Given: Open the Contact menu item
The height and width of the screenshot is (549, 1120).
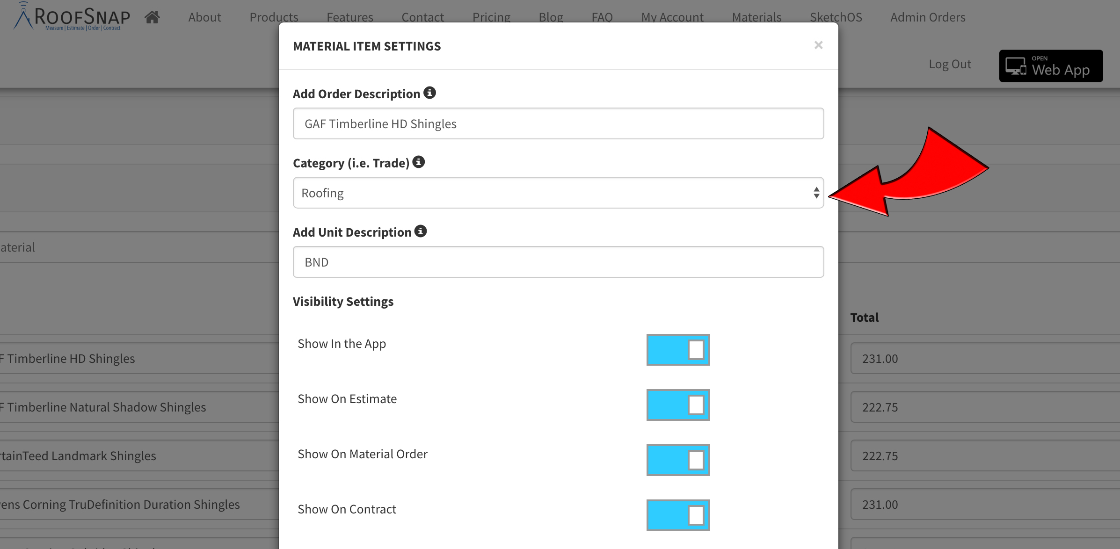Looking at the screenshot, I should (422, 17).
